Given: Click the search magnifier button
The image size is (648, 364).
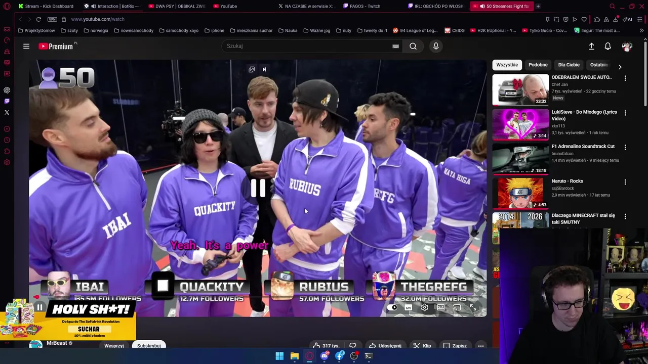Looking at the screenshot, I should tap(413, 46).
